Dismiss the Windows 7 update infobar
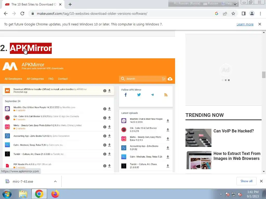This screenshot has height=199, width=266. pos(260,24)
